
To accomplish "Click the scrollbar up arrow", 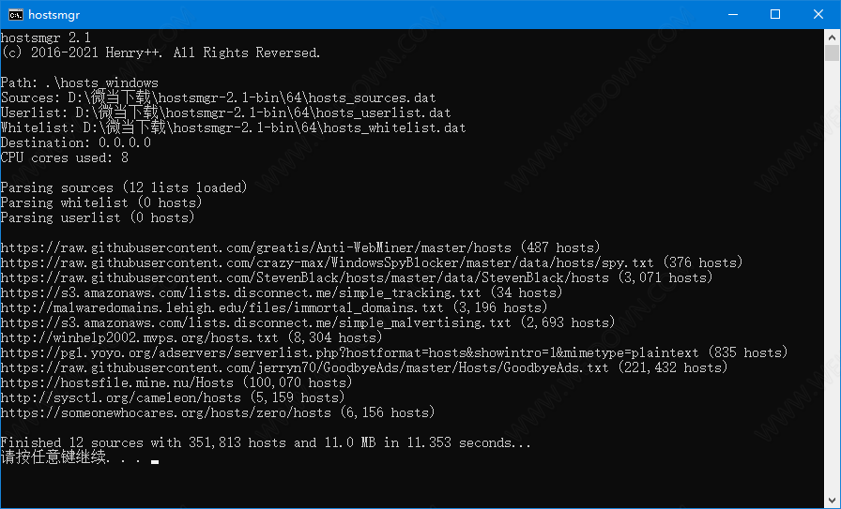I will [x=832, y=37].
